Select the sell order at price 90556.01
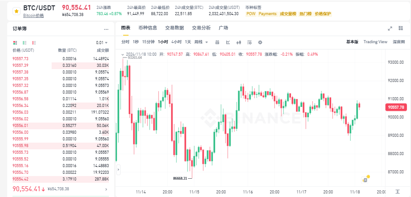 (x=61, y=126)
